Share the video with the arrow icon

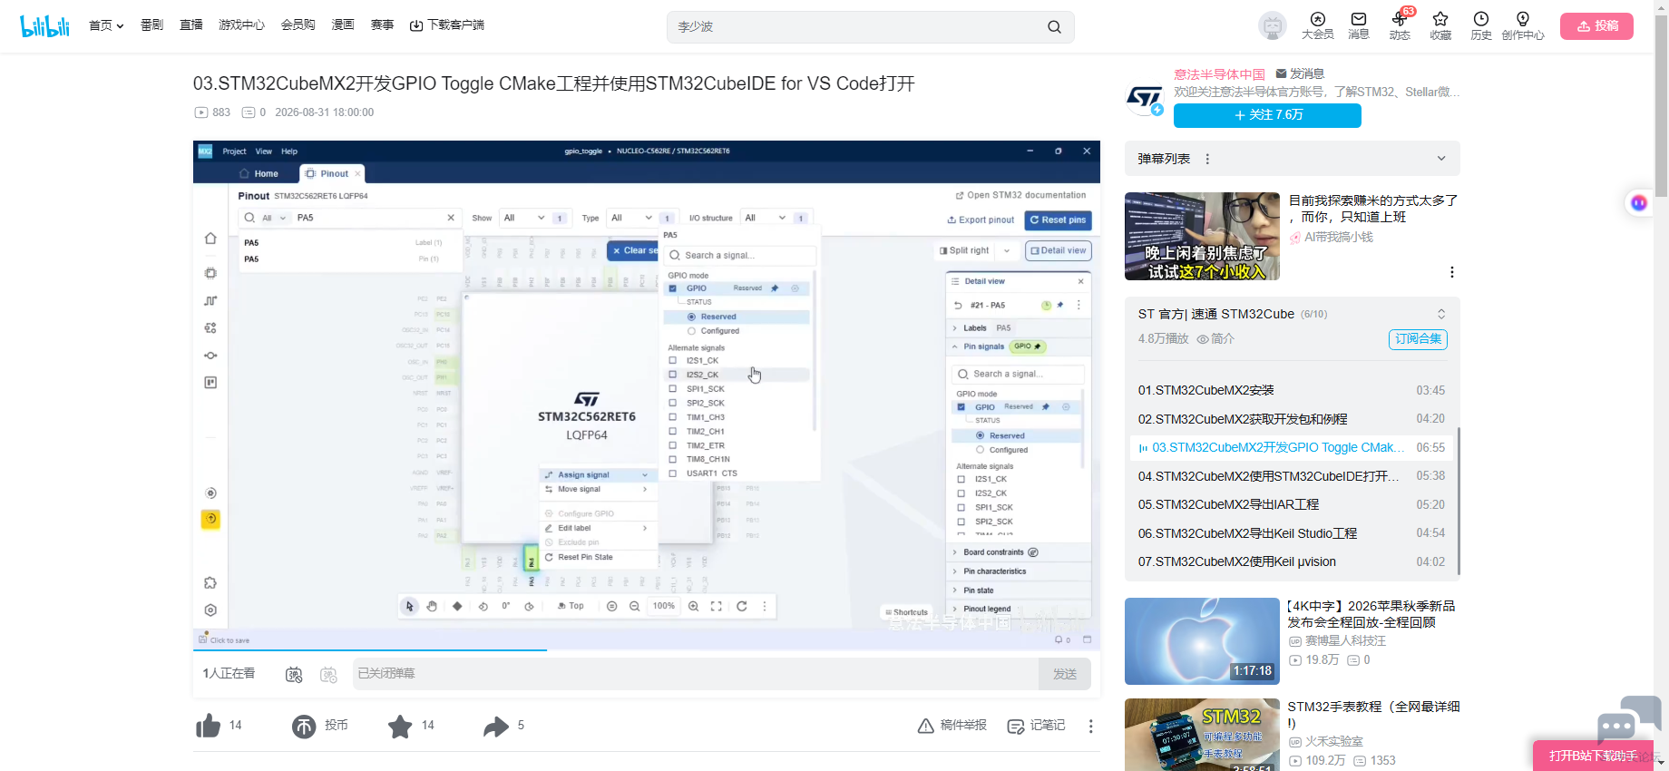[495, 726]
